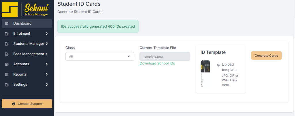295x116 pixels.
Task: Click the Students Manager sidebar icon
Action: coord(7,44)
